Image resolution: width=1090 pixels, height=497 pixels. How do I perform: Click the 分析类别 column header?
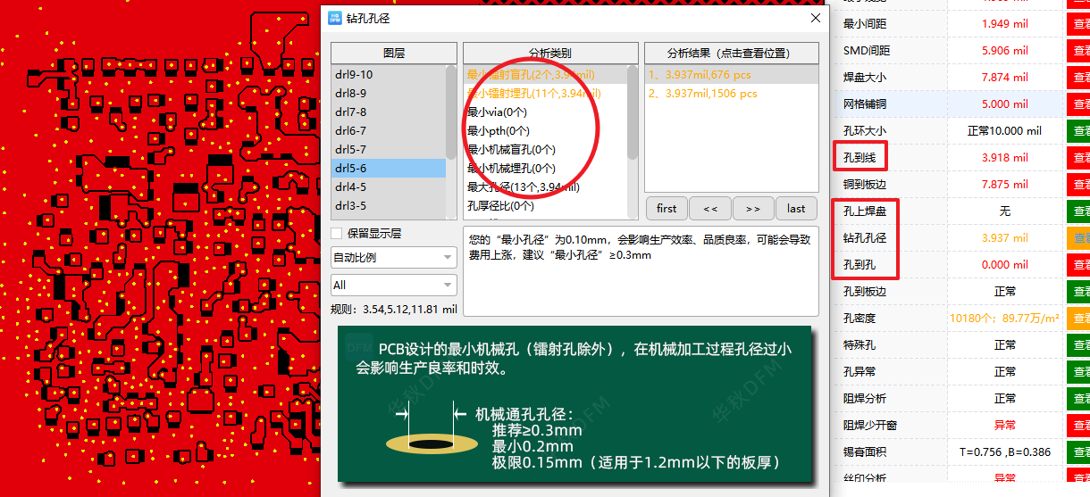coord(550,54)
